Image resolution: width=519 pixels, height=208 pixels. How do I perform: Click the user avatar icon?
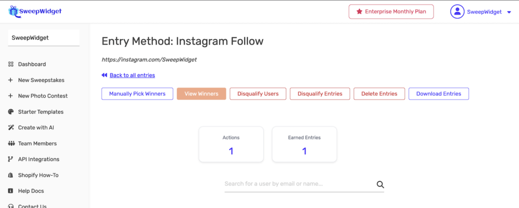point(457,12)
